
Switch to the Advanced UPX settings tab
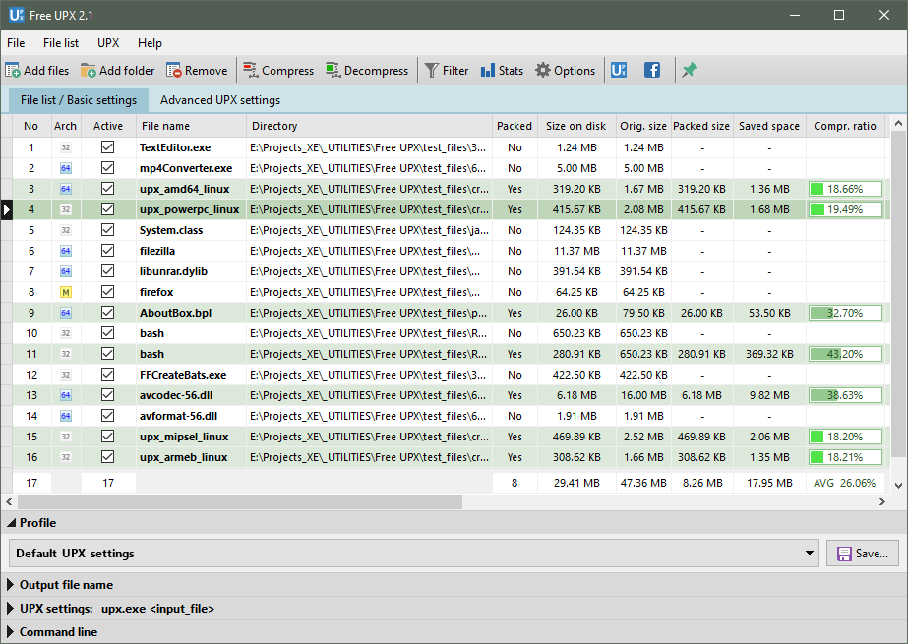[220, 100]
